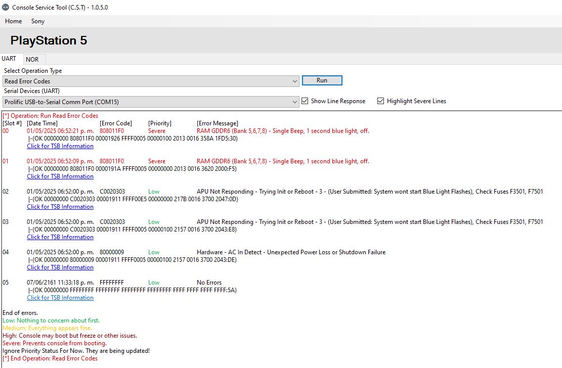562x368 pixels.
Task: Click RAM GDDR6 error message in slot 00
Action: (283, 131)
